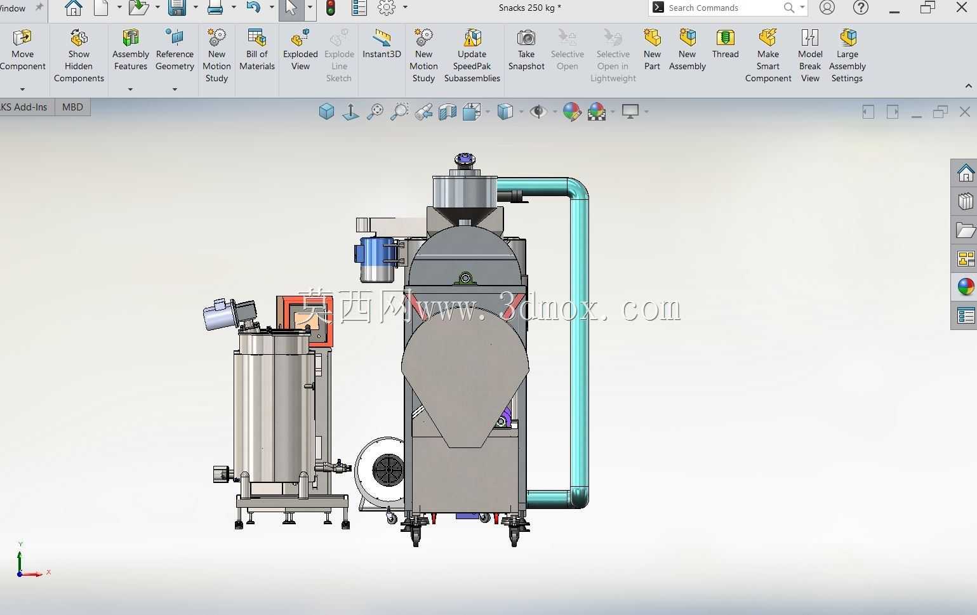Click Move Component tool
Viewport: 977px width, 615px height.
(x=23, y=50)
